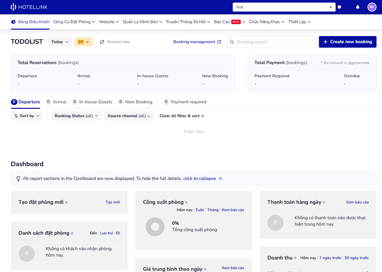Select Đến in Danh sách đặt phòng
The height and width of the screenshot is (272, 382).
(93, 233)
